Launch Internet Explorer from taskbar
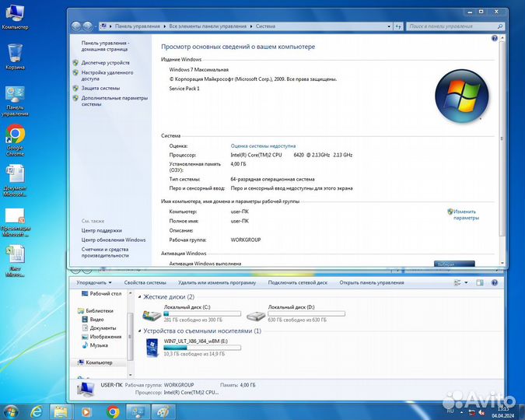Image resolution: width=525 pixels, height=420 pixels. point(36,411)
